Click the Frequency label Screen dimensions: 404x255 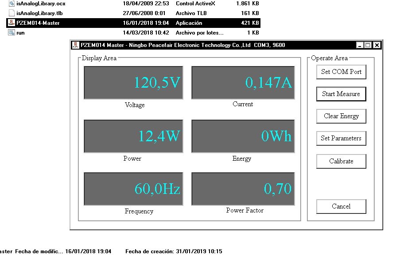[x=139, y=212]
